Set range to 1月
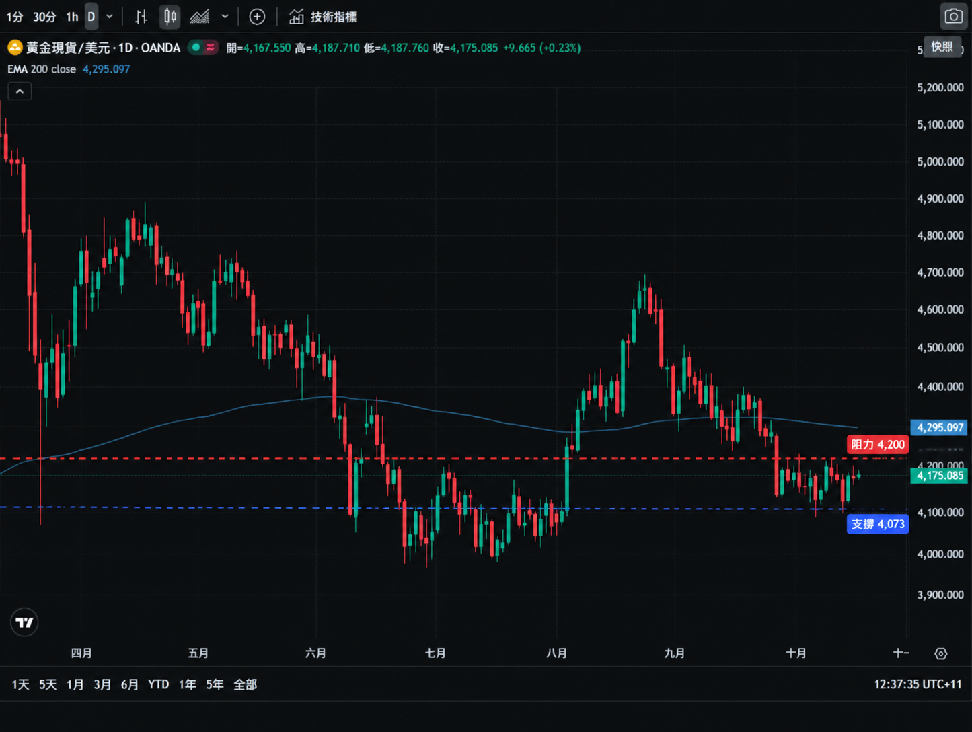 tap(75, 684)
